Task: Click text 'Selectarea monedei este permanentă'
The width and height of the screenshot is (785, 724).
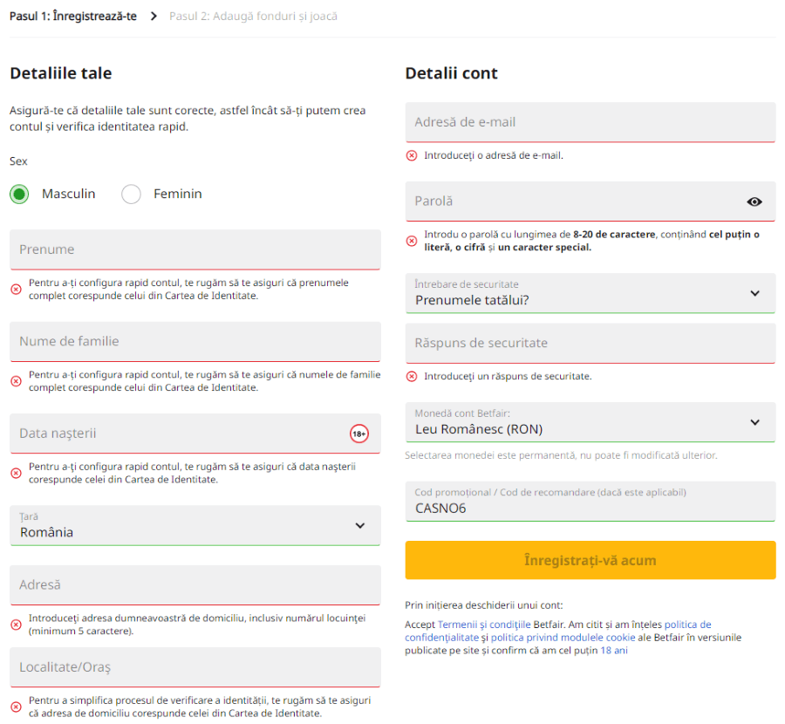Action: [x=490, y=455]
